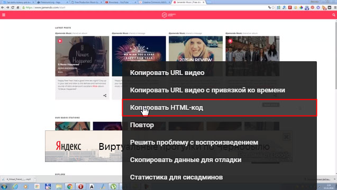Click share icon on first post card
This screenshot has height=190, width=337.
click(105, 96)
